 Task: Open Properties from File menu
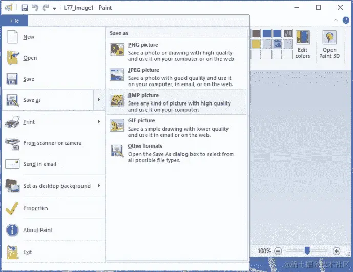click(53, 208)
